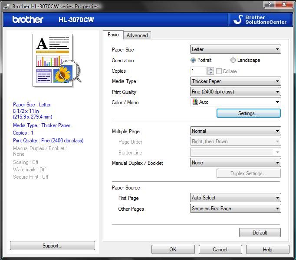Select Portrait orientation
Screen dimensions: 296x260
coord(193,60)
